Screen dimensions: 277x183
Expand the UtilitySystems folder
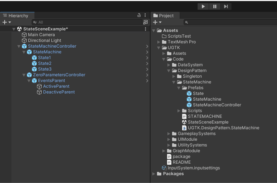point(169,145)
